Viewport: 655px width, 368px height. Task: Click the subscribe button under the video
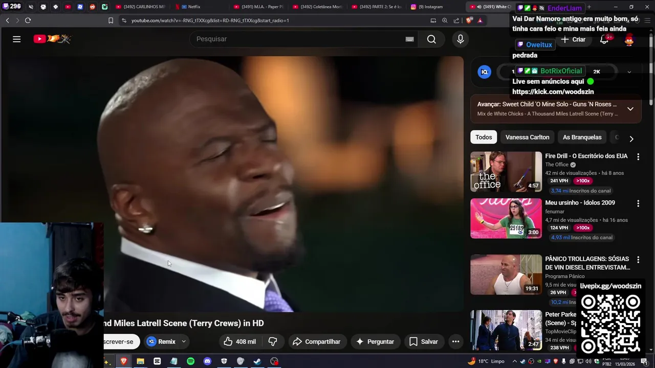(121, 341)
